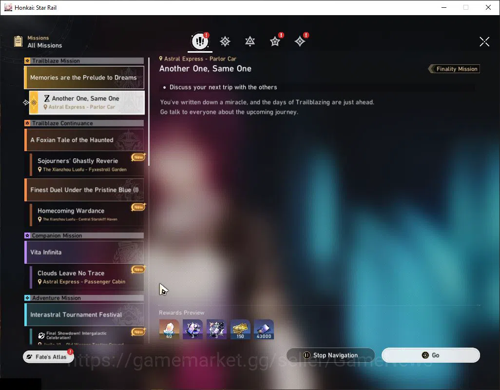Click the mission list scrollbar
Screen dimensions: 500x390
click(x=149, y=112)
